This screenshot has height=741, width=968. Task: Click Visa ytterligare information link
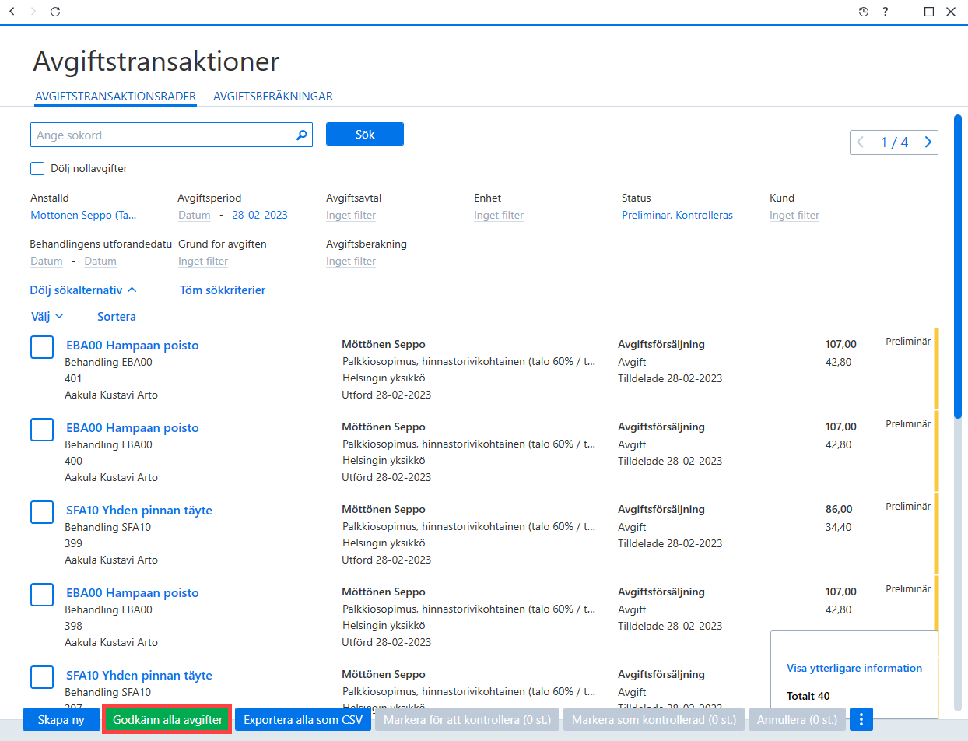(854, 668)
